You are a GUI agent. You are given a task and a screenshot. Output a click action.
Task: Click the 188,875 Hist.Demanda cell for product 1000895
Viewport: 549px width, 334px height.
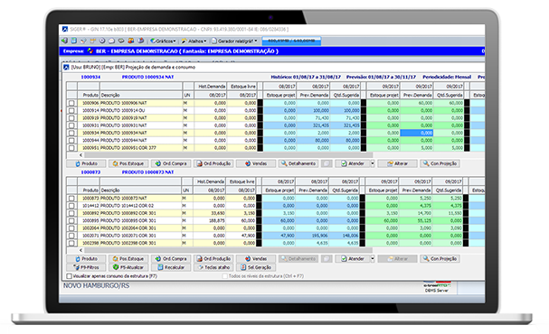point(209,221)
